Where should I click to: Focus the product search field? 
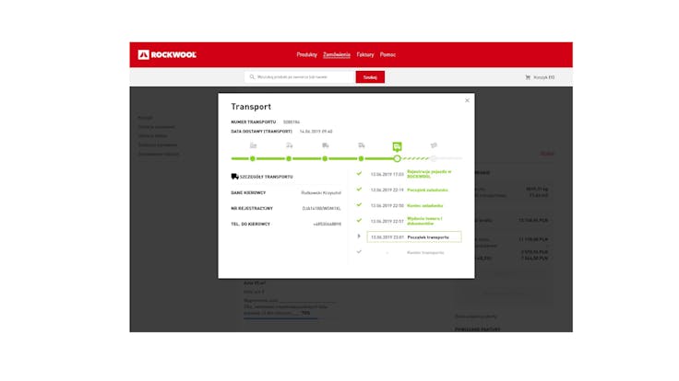300,77
